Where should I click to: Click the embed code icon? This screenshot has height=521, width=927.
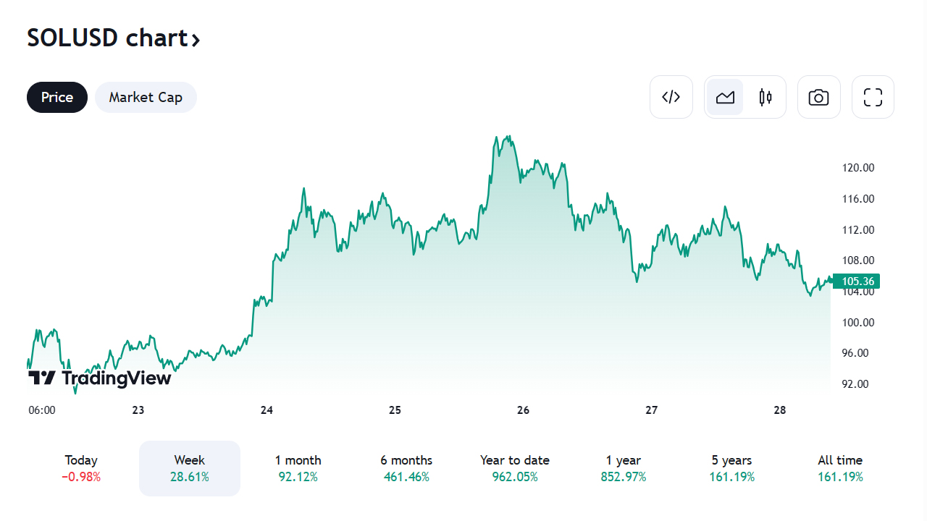tap(671, 97)
